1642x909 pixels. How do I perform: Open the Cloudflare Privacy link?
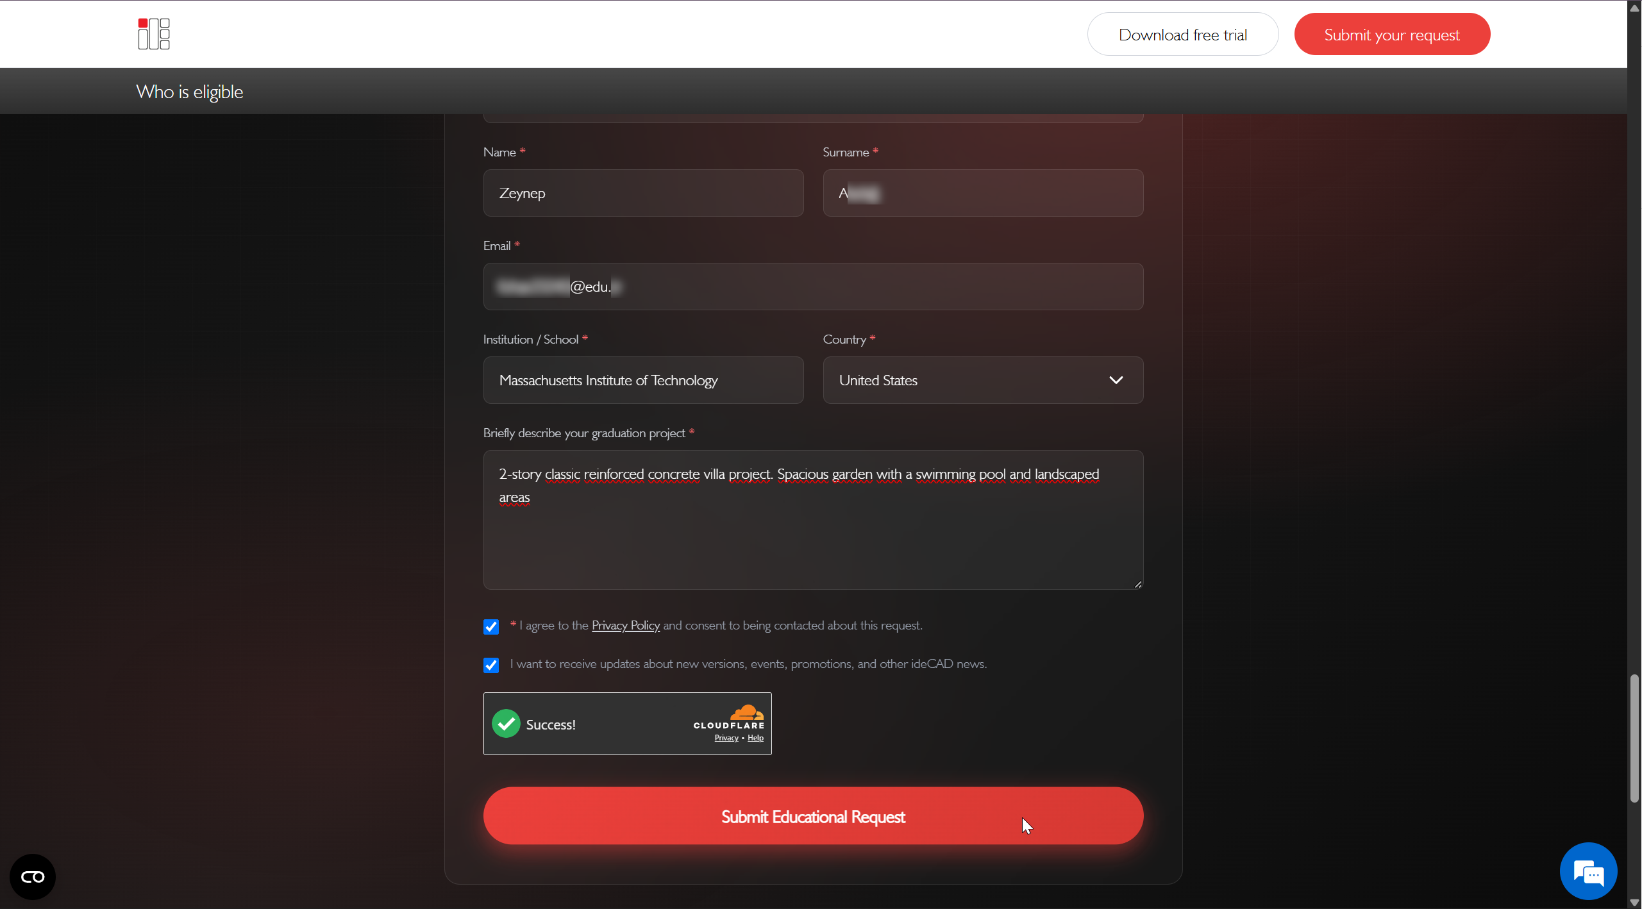(x=726, y=738)
